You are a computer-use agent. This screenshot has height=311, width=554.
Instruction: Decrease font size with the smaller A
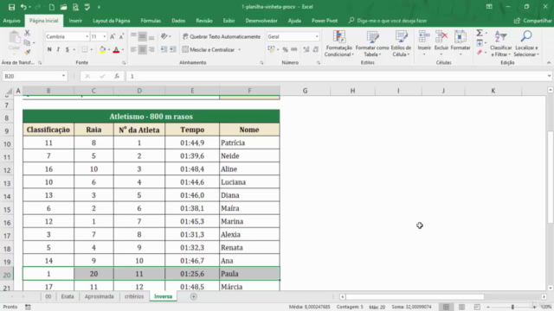[x=121, y=36]
